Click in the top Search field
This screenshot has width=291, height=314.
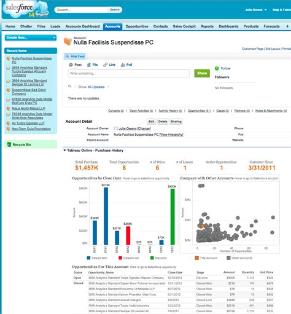(x=82, y=10)
